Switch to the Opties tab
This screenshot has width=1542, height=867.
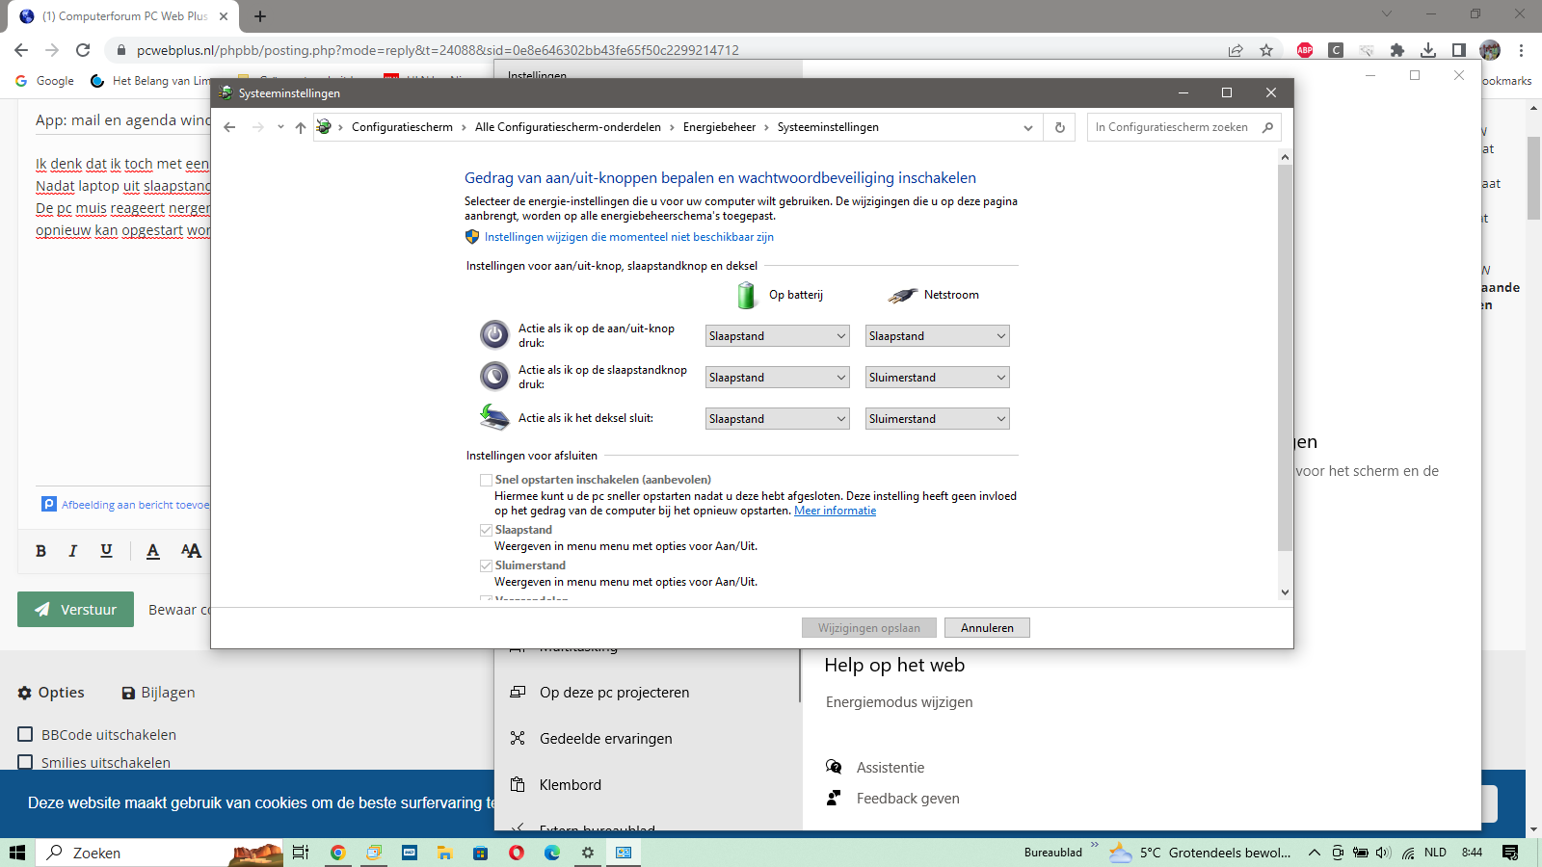[51, 693]
